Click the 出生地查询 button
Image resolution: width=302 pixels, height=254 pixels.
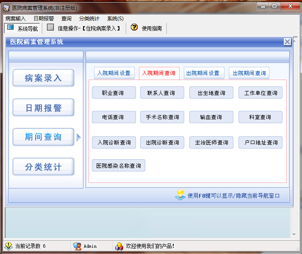pyautogui.click(x=211, y=93)
